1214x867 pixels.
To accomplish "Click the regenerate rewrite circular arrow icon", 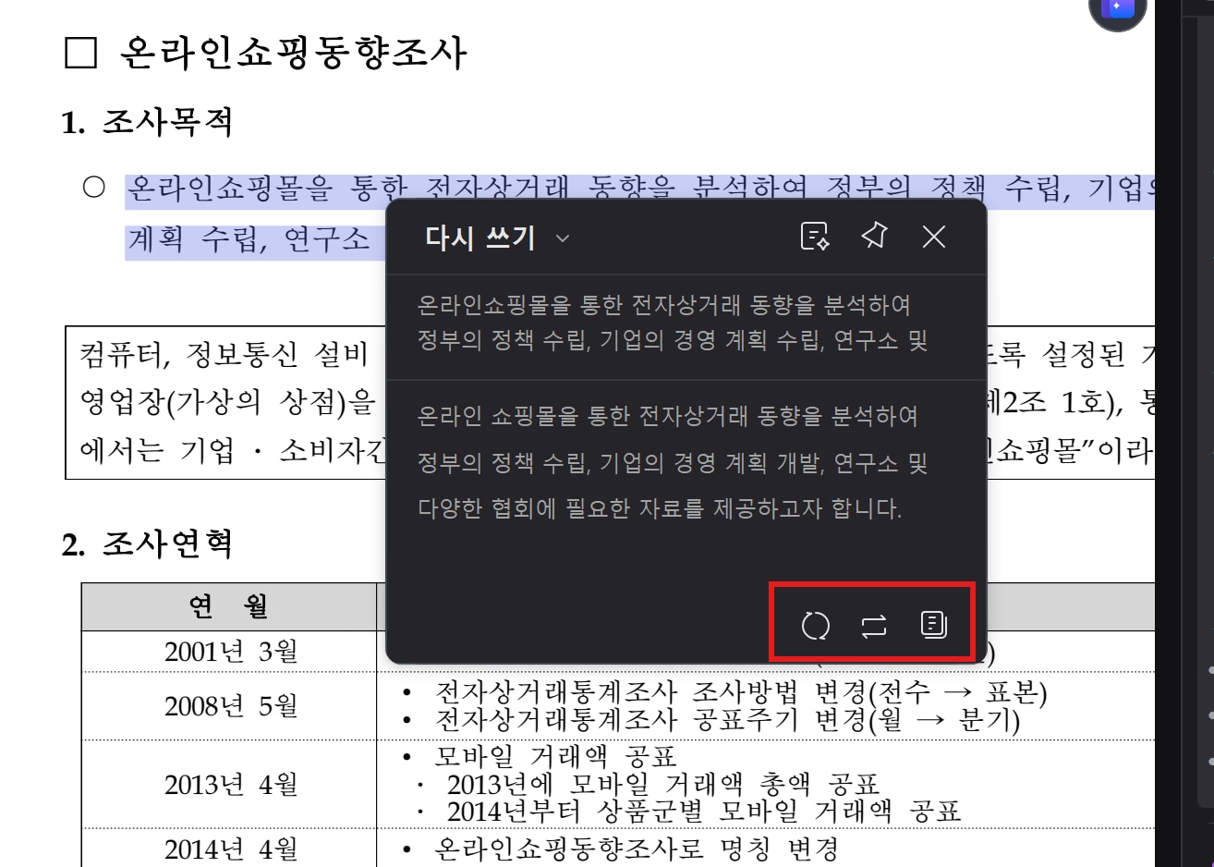I will tap(815, 626).
